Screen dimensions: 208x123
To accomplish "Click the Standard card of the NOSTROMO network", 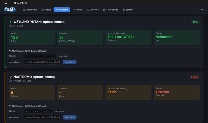I will pos(80,92).
